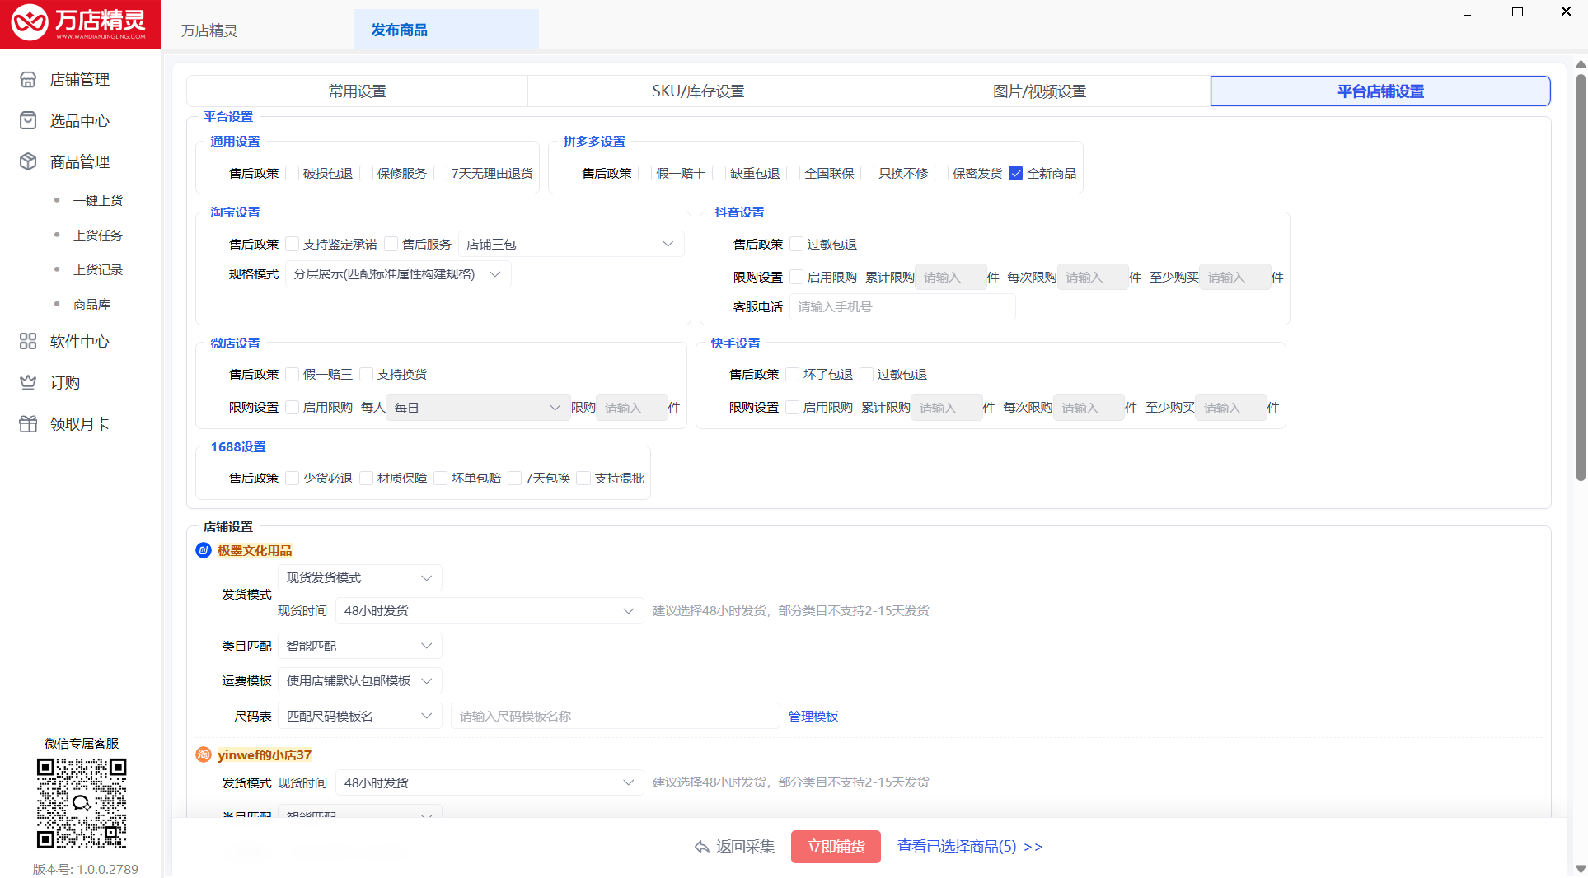The height and width of the screenshot is (878, 1588).
Task: Click 抖音 累计限购 input field
Action: (950, 278)
